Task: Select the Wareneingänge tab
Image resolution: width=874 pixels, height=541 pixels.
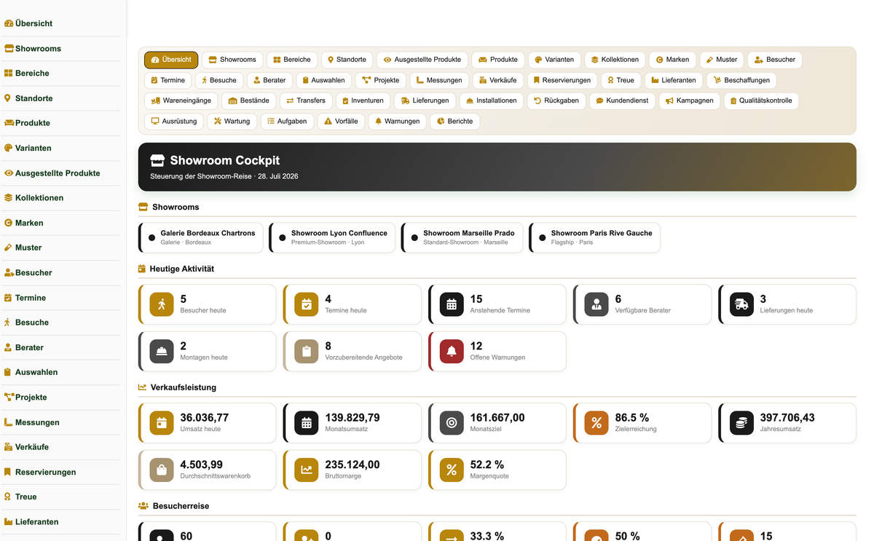Action: pyautogui.click(x=181, y=100)
